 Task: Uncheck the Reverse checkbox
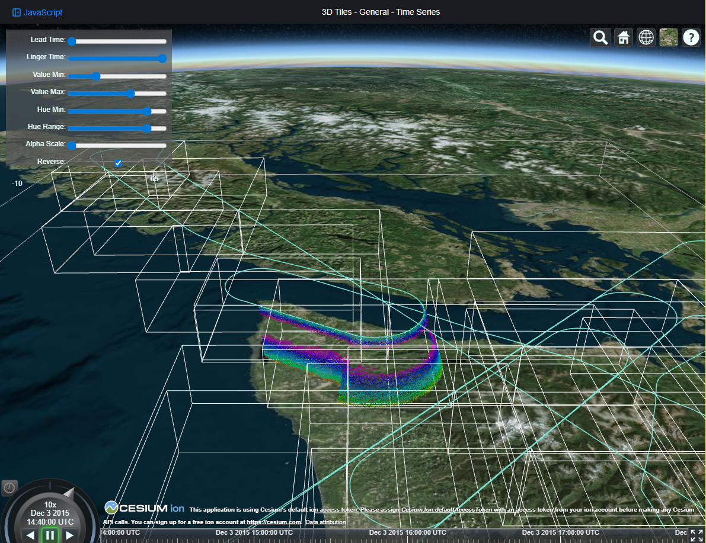(x=118, y=163)
